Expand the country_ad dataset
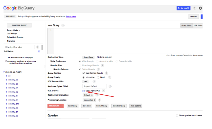This screenshot has width=212, height=129. pyautogui.click(x=7, y=80)
